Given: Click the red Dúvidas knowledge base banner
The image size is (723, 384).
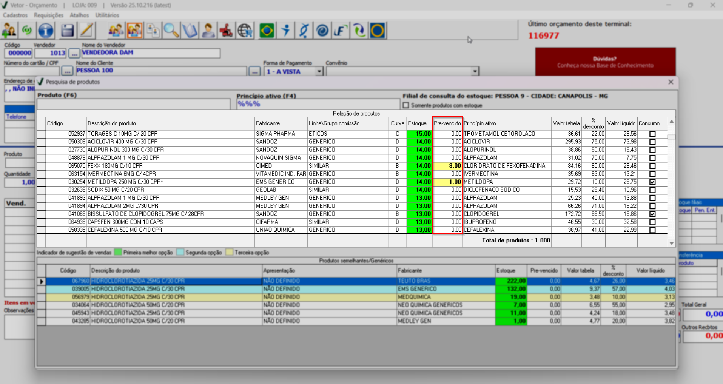Looking at the screenshot, I should [x=605, y=62].
